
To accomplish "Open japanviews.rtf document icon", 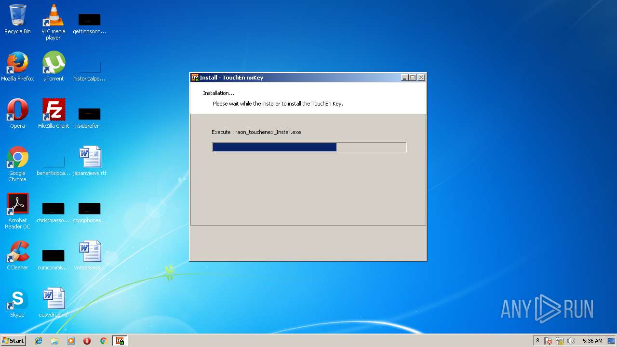I will point(90,161).
